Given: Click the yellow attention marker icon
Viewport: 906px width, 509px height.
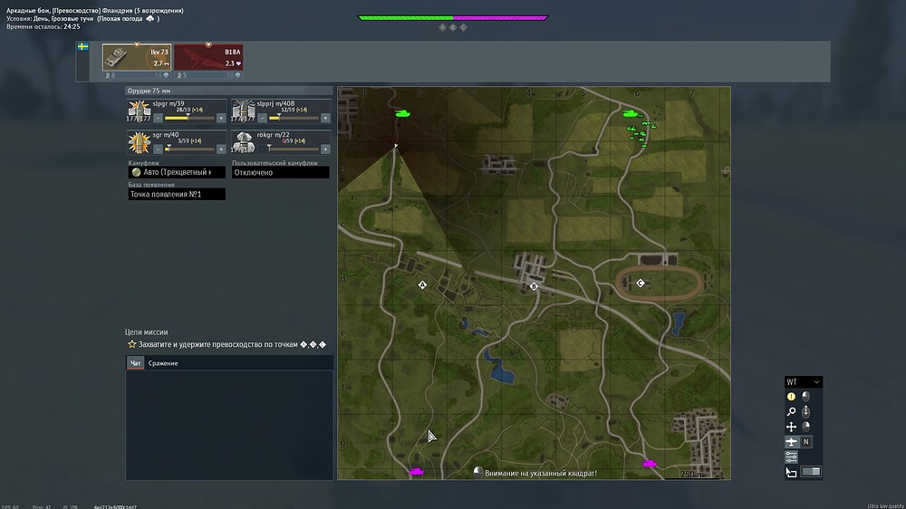Looking at the screenshot, I should tap(791, 397).
